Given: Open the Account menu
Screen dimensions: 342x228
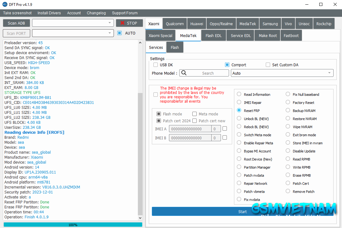Looking at the screenshot, I should (74, 13).
